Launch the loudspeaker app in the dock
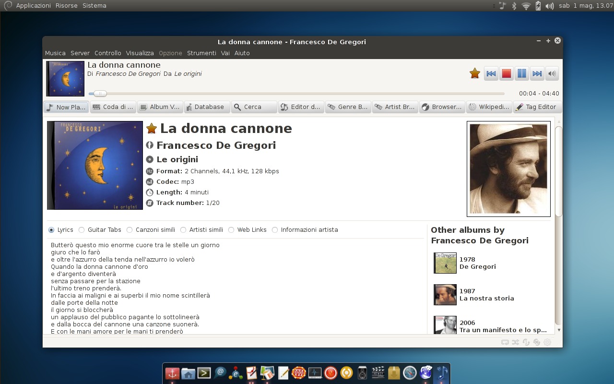This screenshot has width=614, height=384. (x=362, y=373)
